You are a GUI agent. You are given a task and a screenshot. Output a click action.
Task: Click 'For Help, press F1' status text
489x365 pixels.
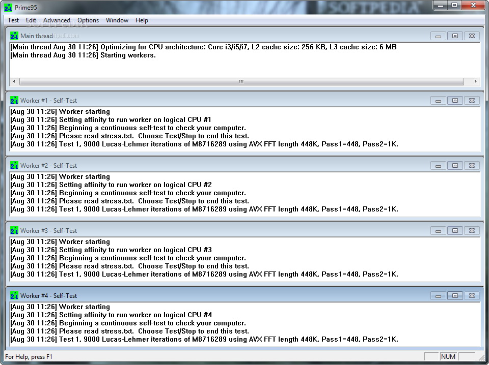pos(29,356)
